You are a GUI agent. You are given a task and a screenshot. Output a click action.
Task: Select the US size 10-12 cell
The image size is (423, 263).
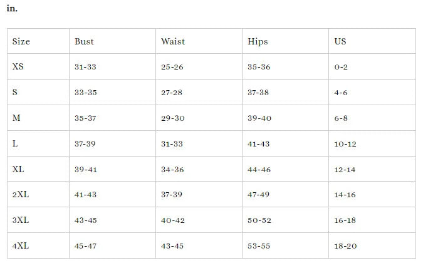click(x=345, y=143)
